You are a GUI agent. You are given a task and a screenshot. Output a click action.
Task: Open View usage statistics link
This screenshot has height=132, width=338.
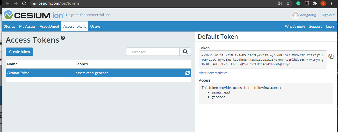[213, 73]
